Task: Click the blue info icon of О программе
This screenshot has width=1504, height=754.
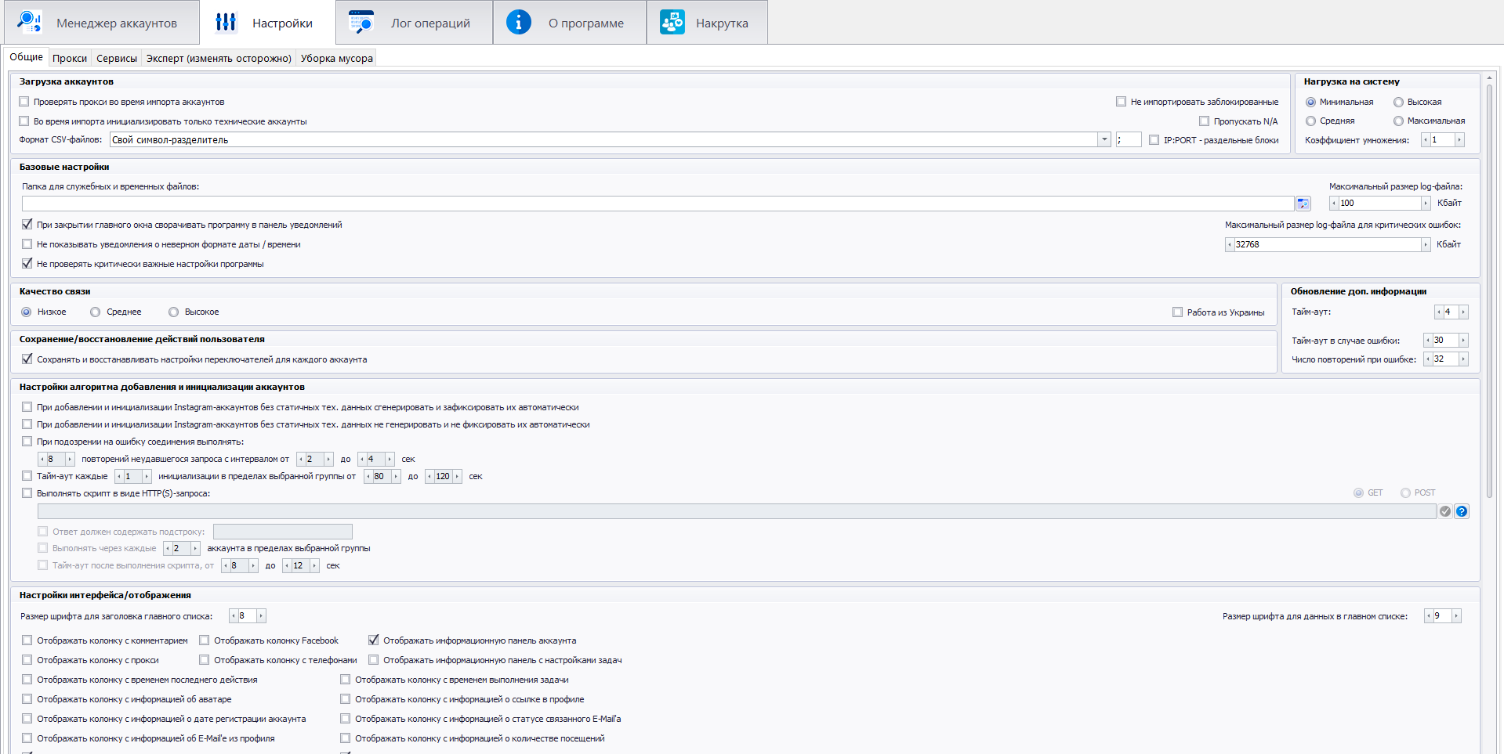Action: (x=518, y=22)
